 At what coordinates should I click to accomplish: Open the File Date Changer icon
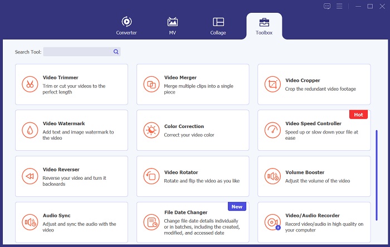point(151,223)
